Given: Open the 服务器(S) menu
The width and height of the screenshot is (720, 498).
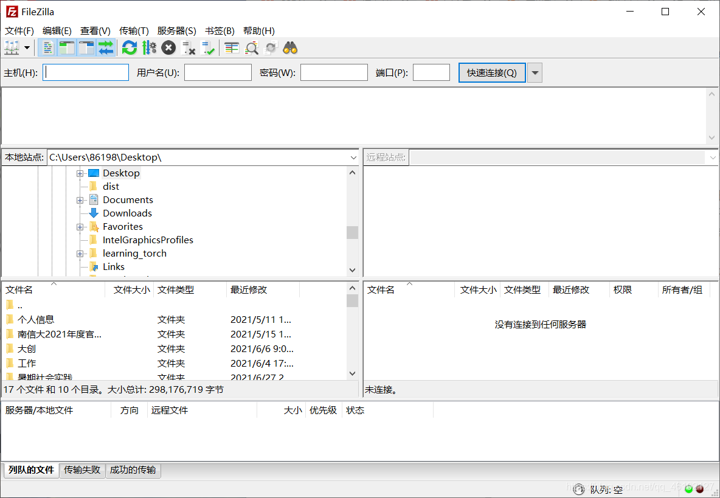Looking at the screenshot, I should pos(177,31).
